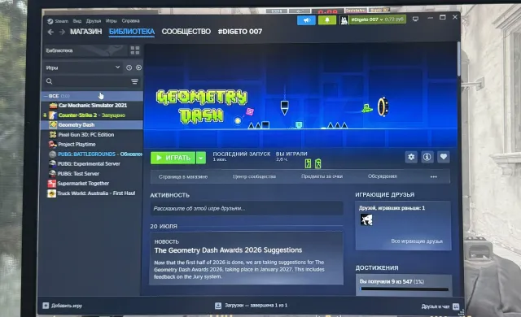Open dropdown arrow next to ИГРАТЬ
The width and height of the screenshot is (521, 317).
(201, 158)
